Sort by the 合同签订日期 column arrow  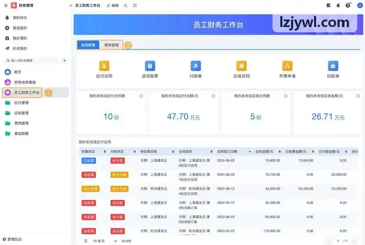point(250,151)
